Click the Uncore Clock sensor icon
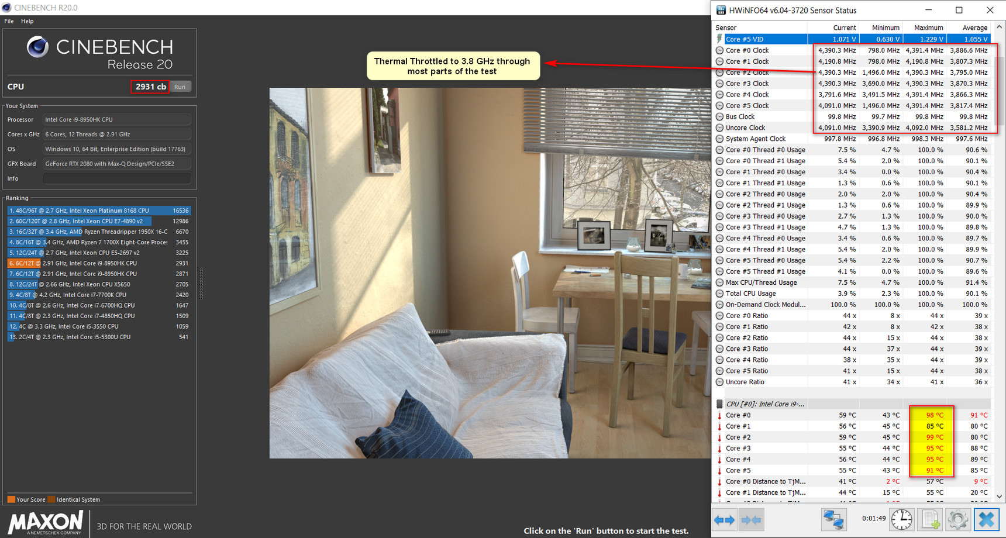1006x538 pixels. [x=719, y=127]
